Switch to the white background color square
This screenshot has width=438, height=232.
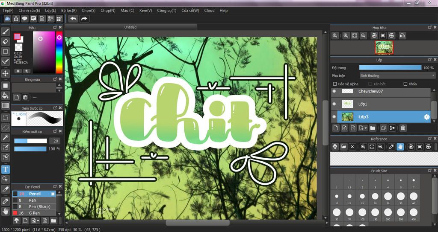[21, 40]
